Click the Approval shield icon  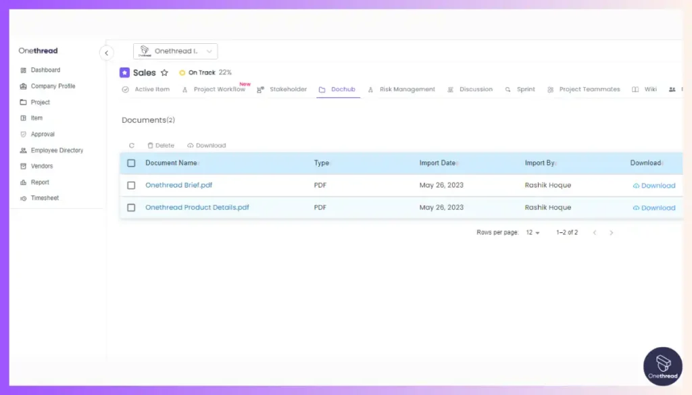tap(24, 134)
